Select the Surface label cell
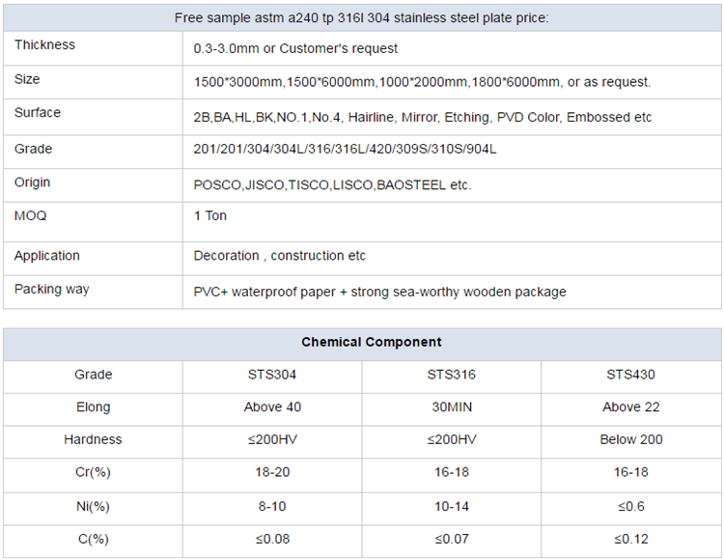This screenshot has height=560, width=724. (38, 113)
